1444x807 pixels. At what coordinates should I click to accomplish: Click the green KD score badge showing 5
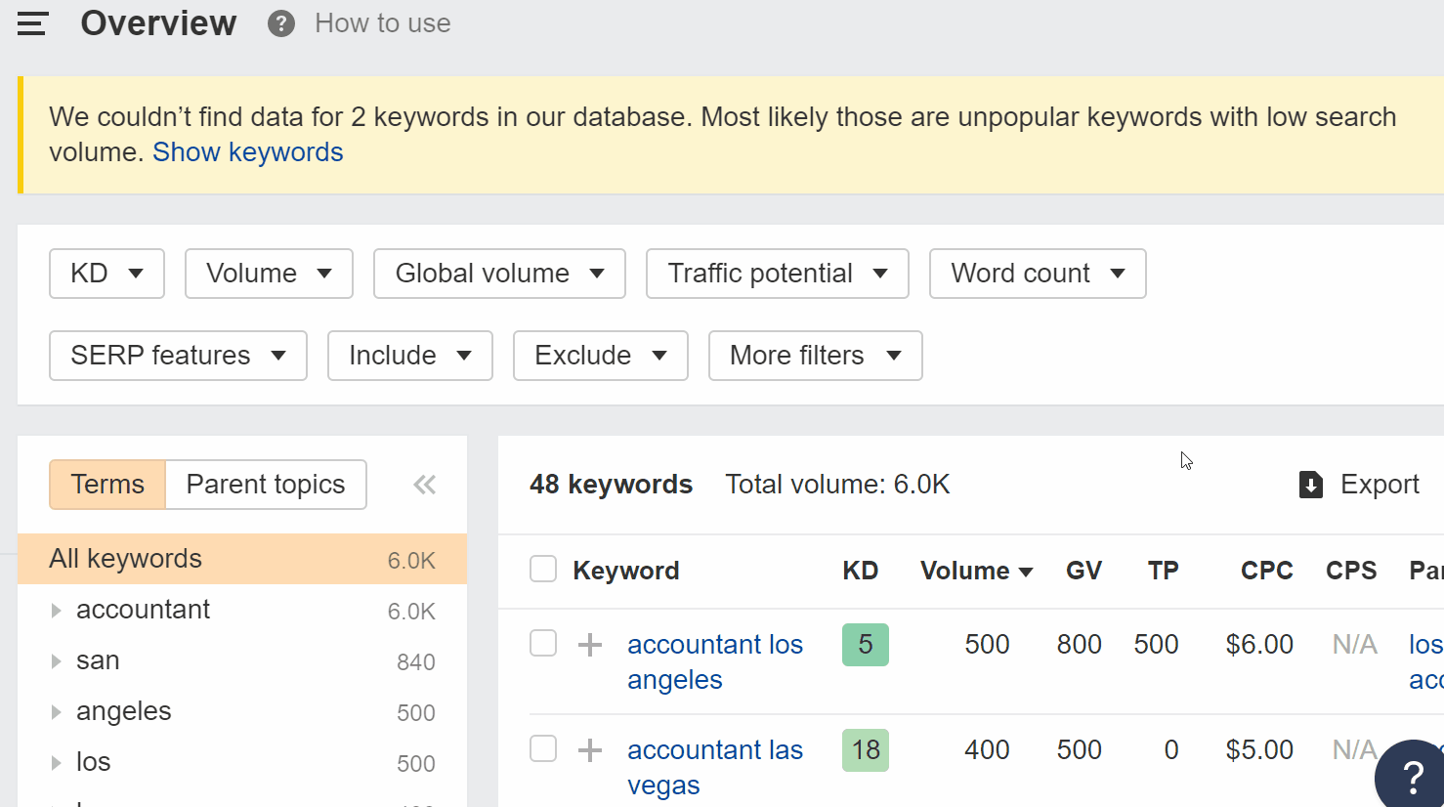865,645
